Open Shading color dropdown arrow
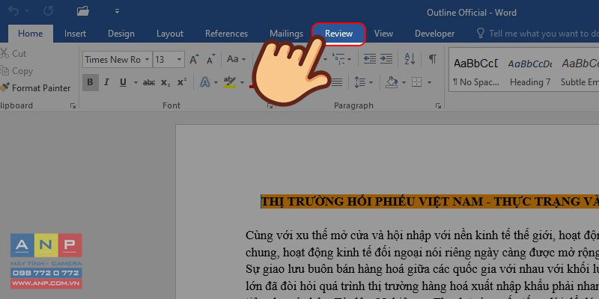The height and width of the screenshot is (299, 599). tap(404, 82)
